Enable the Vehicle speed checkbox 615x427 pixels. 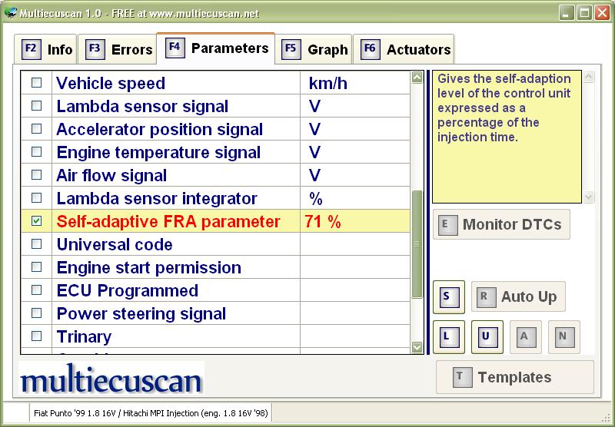pyautogui.click(x=36, y=83)
